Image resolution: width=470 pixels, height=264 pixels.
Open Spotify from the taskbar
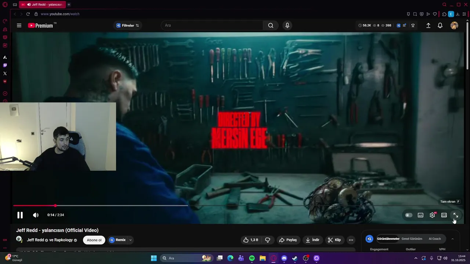click(252, 258)
